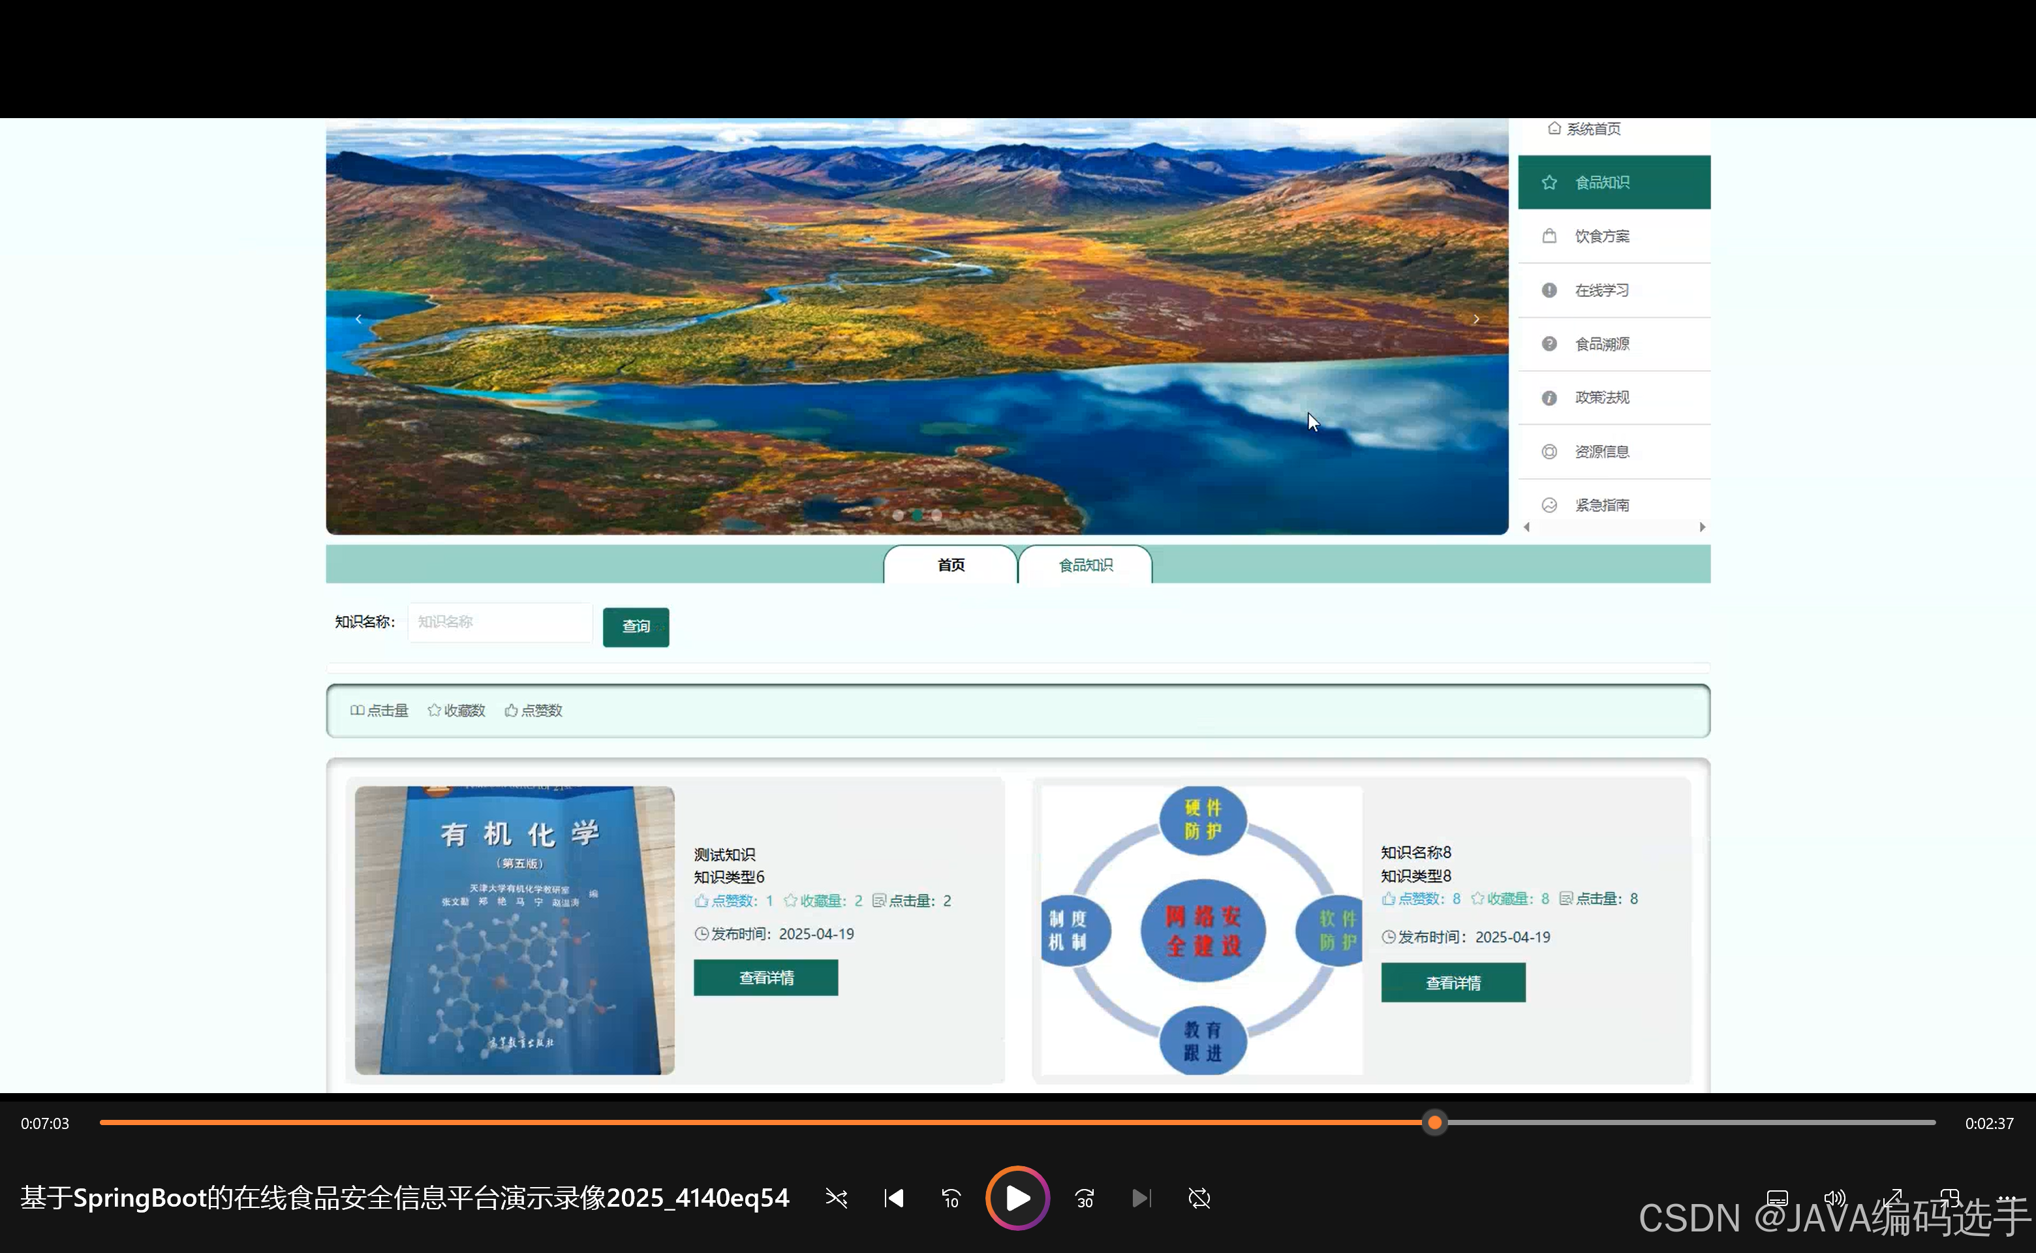Switch to the 首页 tab
This screenshot has width=2036, height=1253.
click(949, 565)
